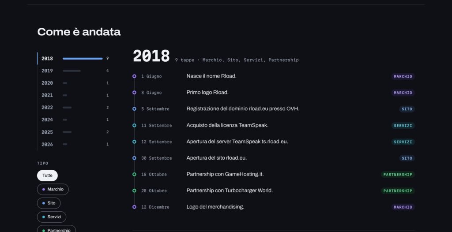Click the 'Come è andata' heading

coord(79,32)
